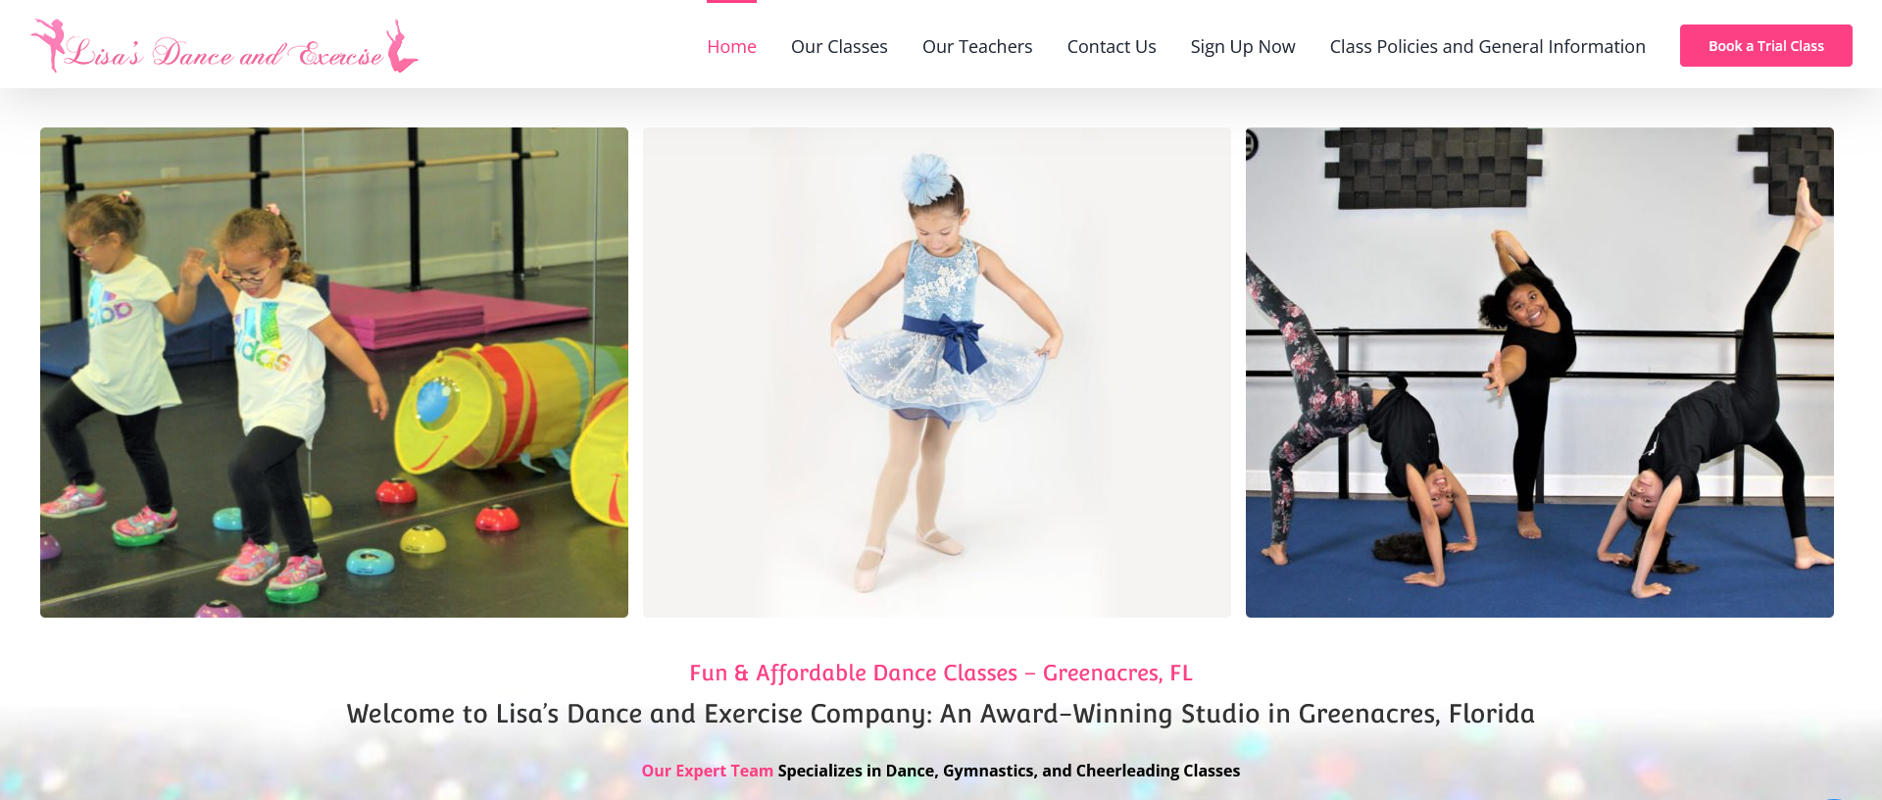Open the ballerina in blue tutu photo
1882x800 pixels.
point(937,373)
